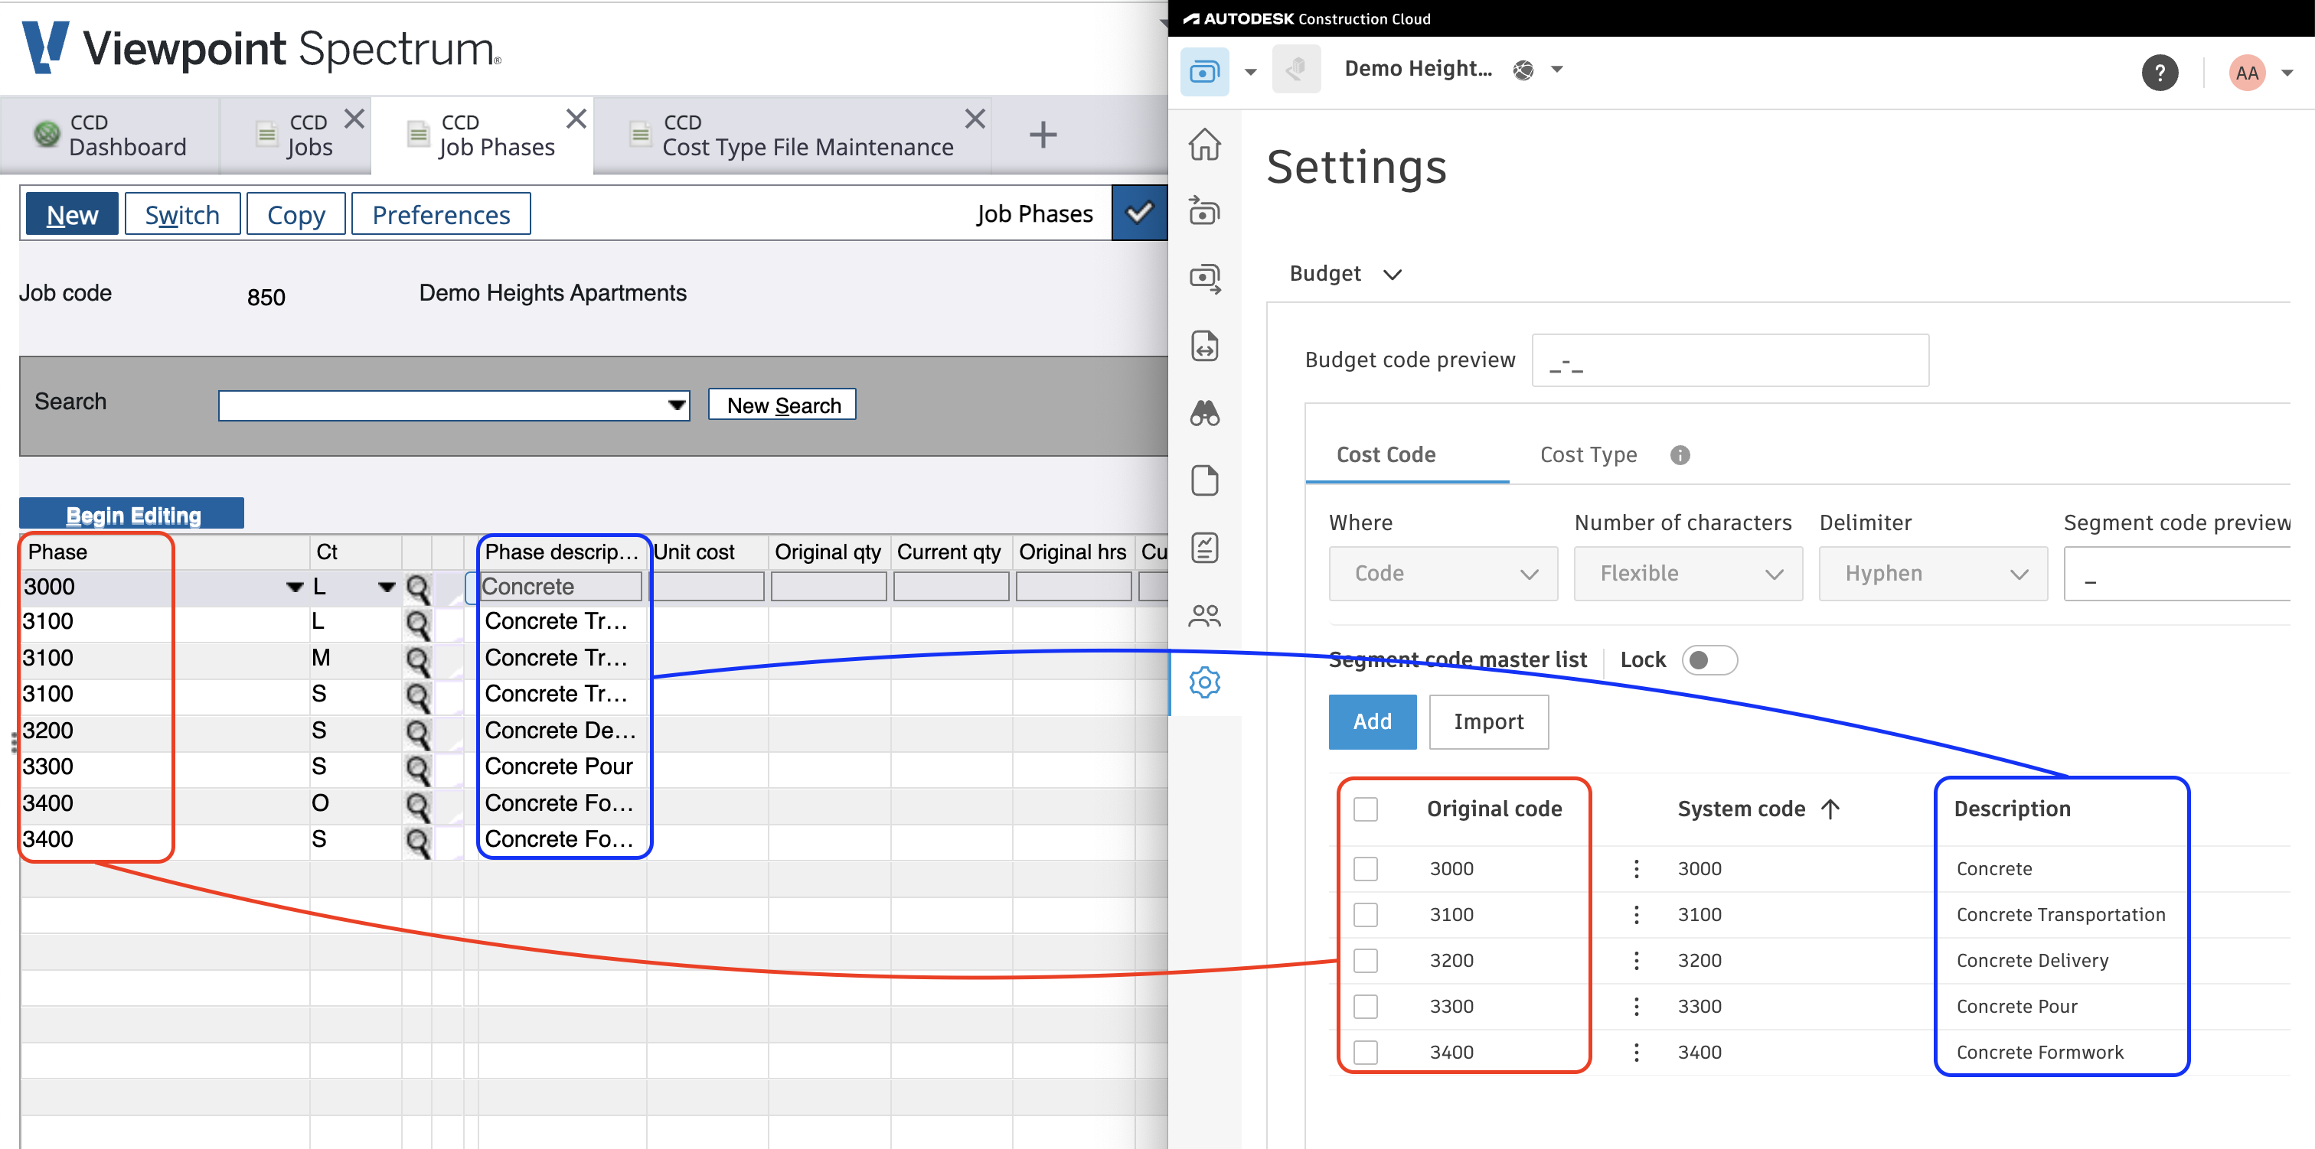Viewport: 2315px width, 1149px height.
Task: Click the globe icon next to Demo Height
Action: click(1523, 70)
